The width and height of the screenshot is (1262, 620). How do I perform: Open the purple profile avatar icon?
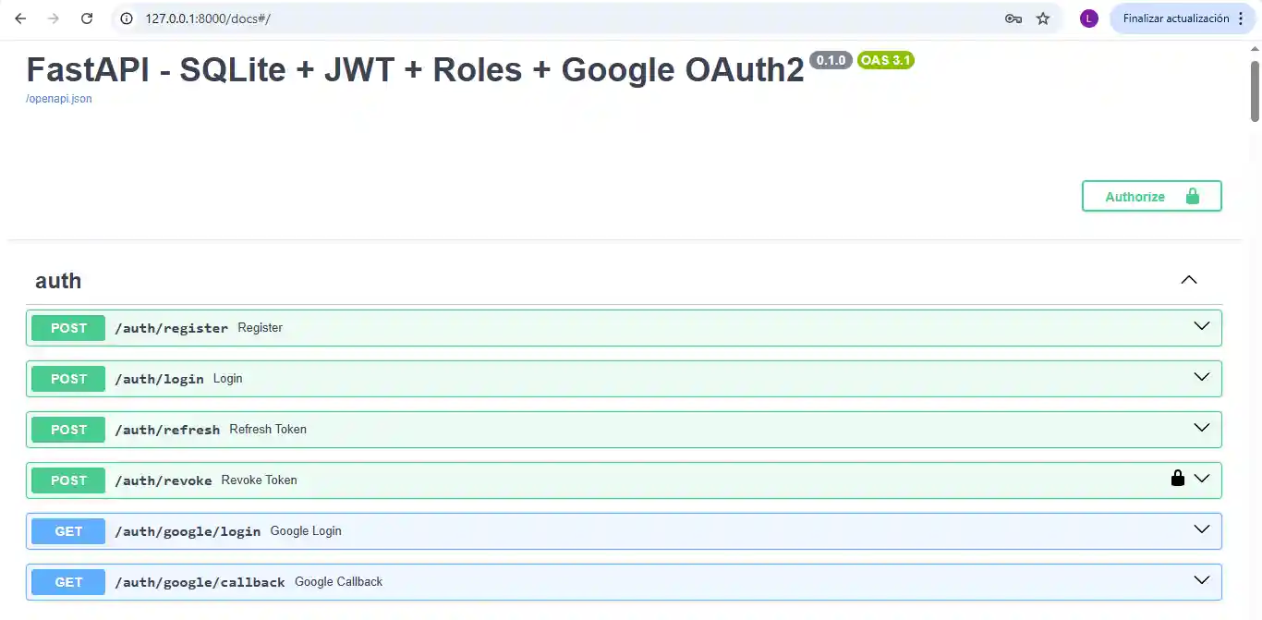[x=1089, y=18]
